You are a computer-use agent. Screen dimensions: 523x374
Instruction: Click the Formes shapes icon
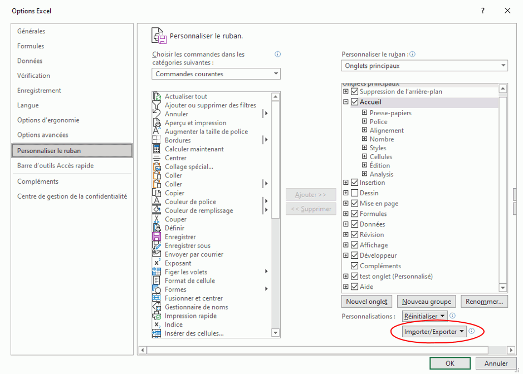(157, 289)
